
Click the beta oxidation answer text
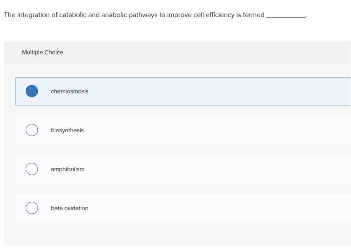pos(70,208)
